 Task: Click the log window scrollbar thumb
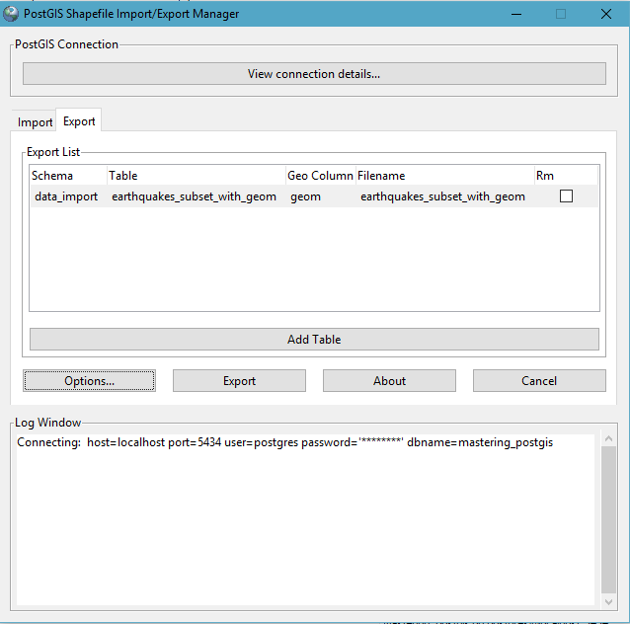tap(608, 519)
